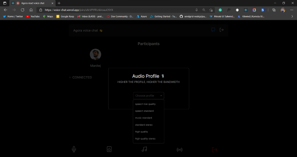Open the Maps bookmark
Image resolution: width=297 pixels, height=157 pixels.
(48, 17)
